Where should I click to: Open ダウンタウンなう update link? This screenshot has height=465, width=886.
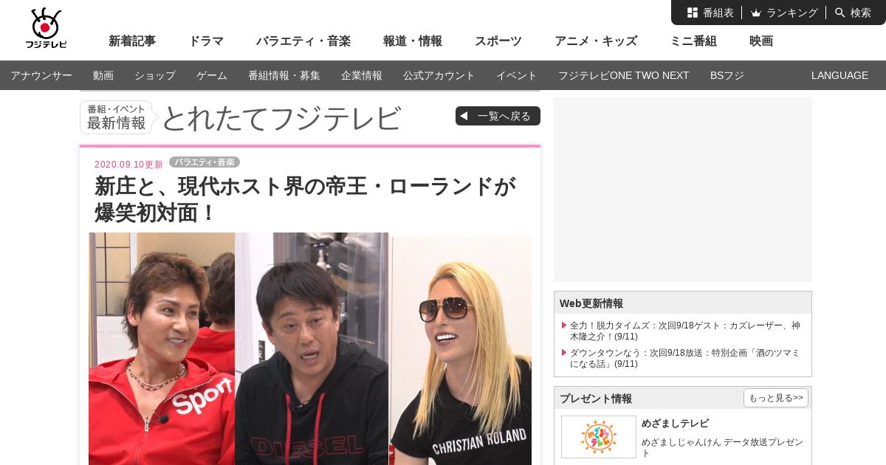pyautogui.click(x=685, y=358)
